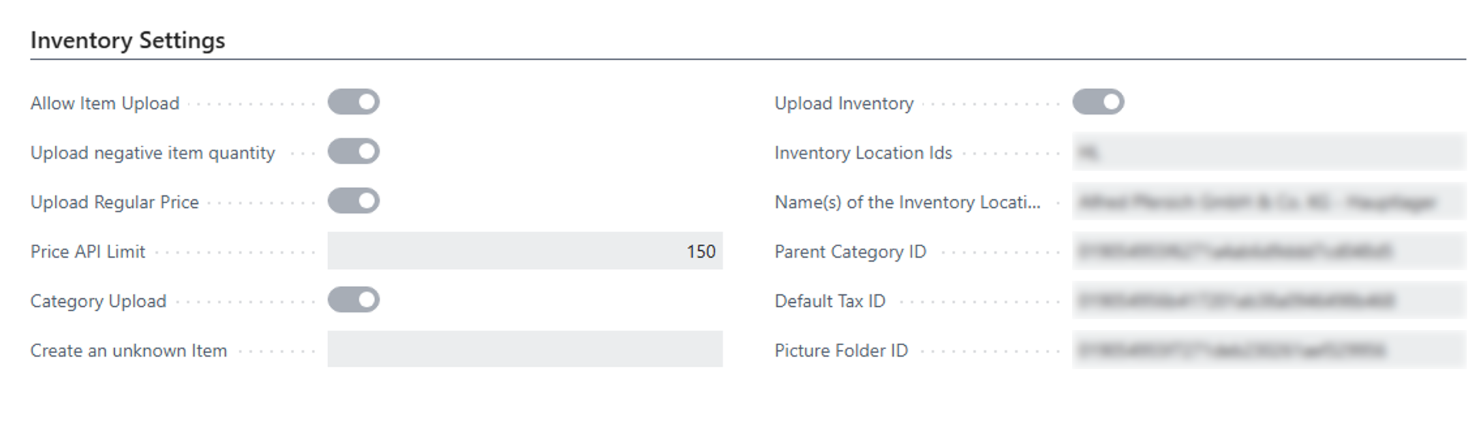Select the Picture Folder ID field
The height and width of the screenshot is (422, 1481).
click(1269, 350)
